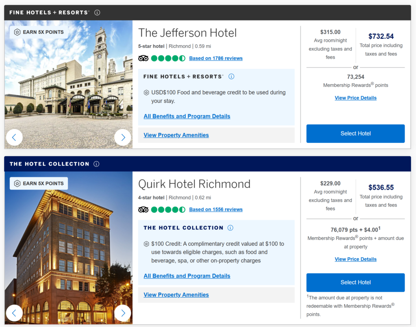Show next photo of The Jefferson Hotel
The height and width of the screenshot is (327, 416).
(123, 137)
